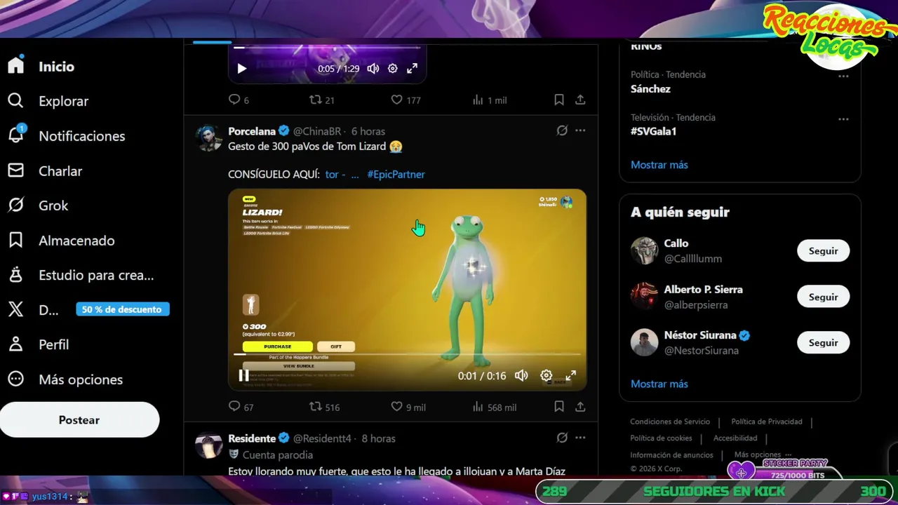Share the Porcelana post
This screenshot has height=505, width=898.
click(580, 406)
